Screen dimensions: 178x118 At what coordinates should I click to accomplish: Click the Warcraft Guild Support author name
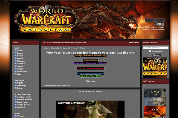tap(60, 48)
